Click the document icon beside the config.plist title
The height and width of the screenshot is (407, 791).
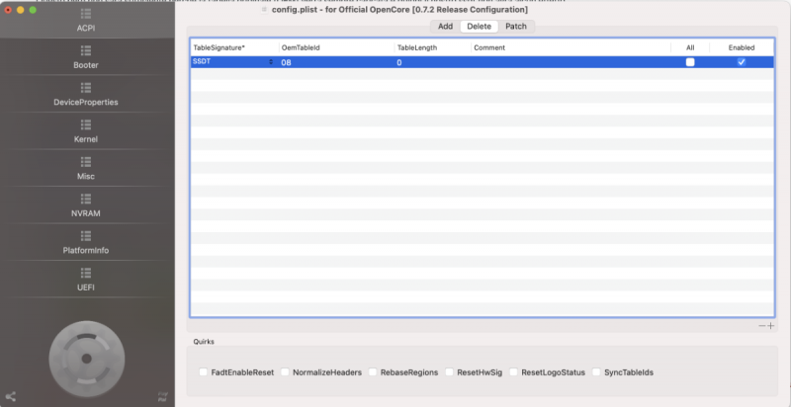tap(264, 10)
